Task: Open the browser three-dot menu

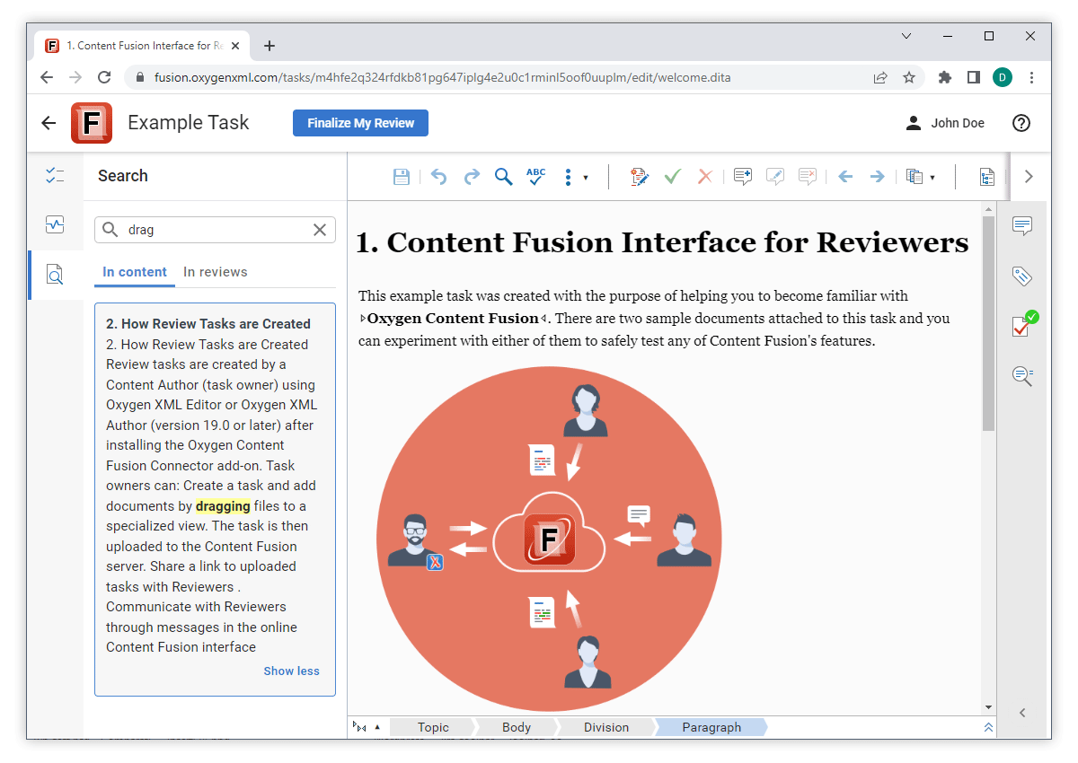Action: pyautogui.click(x=1032, y=77)
